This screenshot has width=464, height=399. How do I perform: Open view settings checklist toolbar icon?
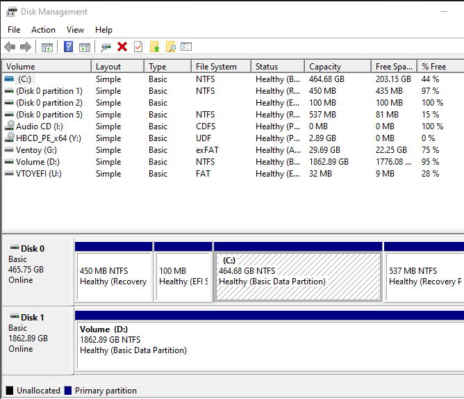[x=186, y=47]
